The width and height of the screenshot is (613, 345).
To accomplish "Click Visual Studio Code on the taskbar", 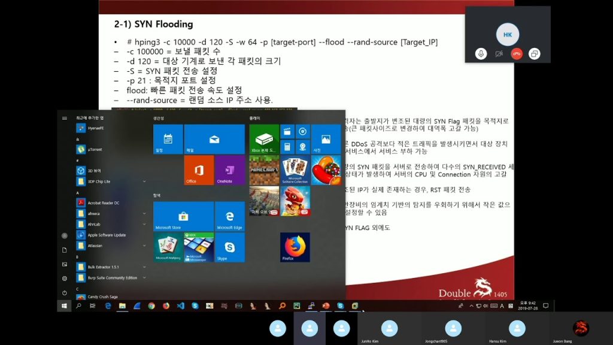I will (180, 305).
